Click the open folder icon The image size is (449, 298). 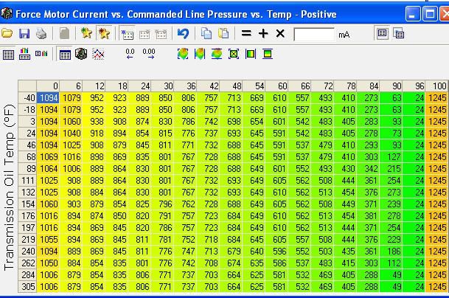[7, 34]
